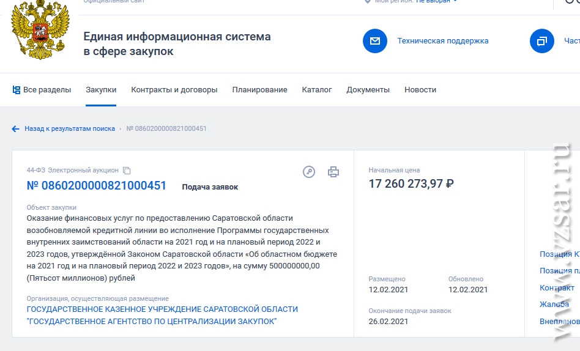The height and width of the screenshot is (351, 580).
Task: Select 'Окончание подачи заявок' label
Action: [x=410, y=311]
